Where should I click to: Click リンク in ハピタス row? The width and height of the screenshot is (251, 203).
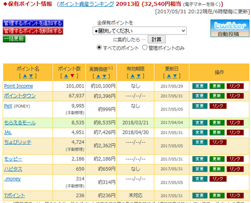(235, 169)
